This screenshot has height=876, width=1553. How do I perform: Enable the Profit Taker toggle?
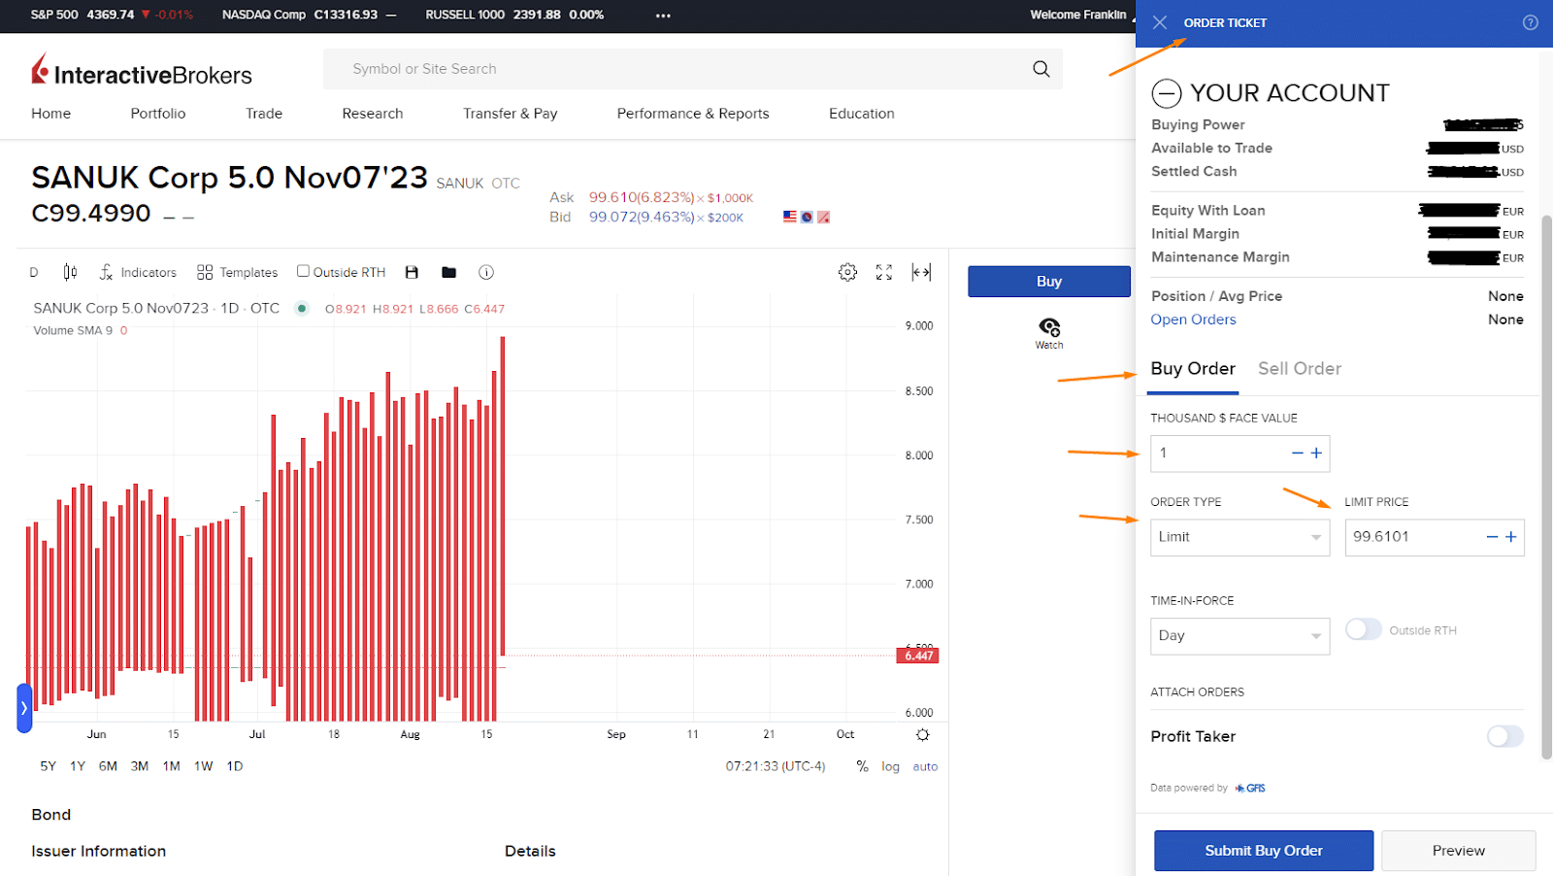(1505, 736)
